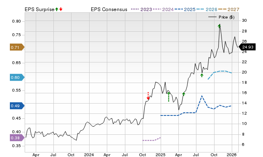Click the 0.38 EPS value tag for 2024
This screenshot has width=263, height=157.
(17, 138)
